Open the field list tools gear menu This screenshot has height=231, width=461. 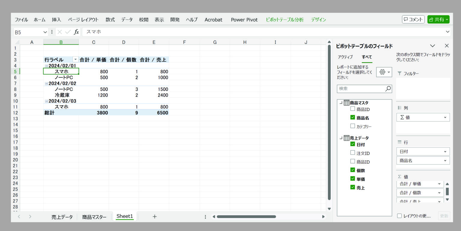(384, 72)
